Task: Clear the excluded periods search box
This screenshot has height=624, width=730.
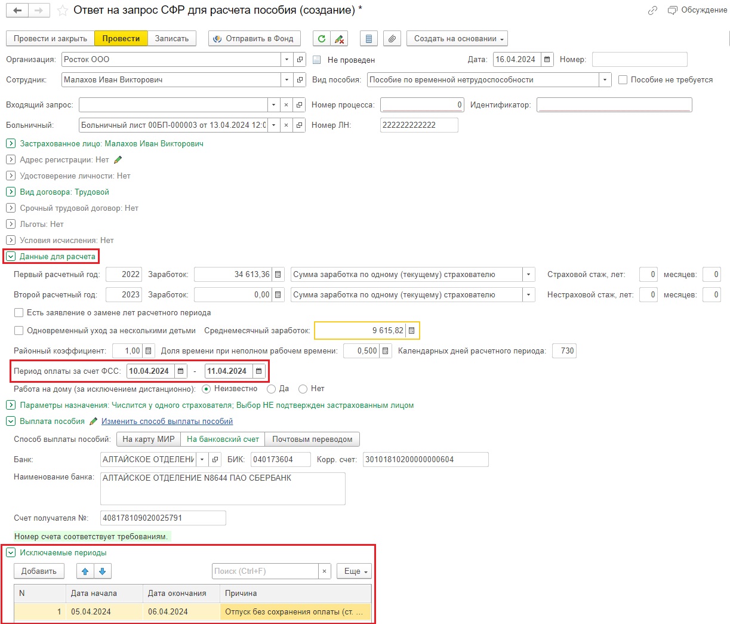Action: pos(324,571)
